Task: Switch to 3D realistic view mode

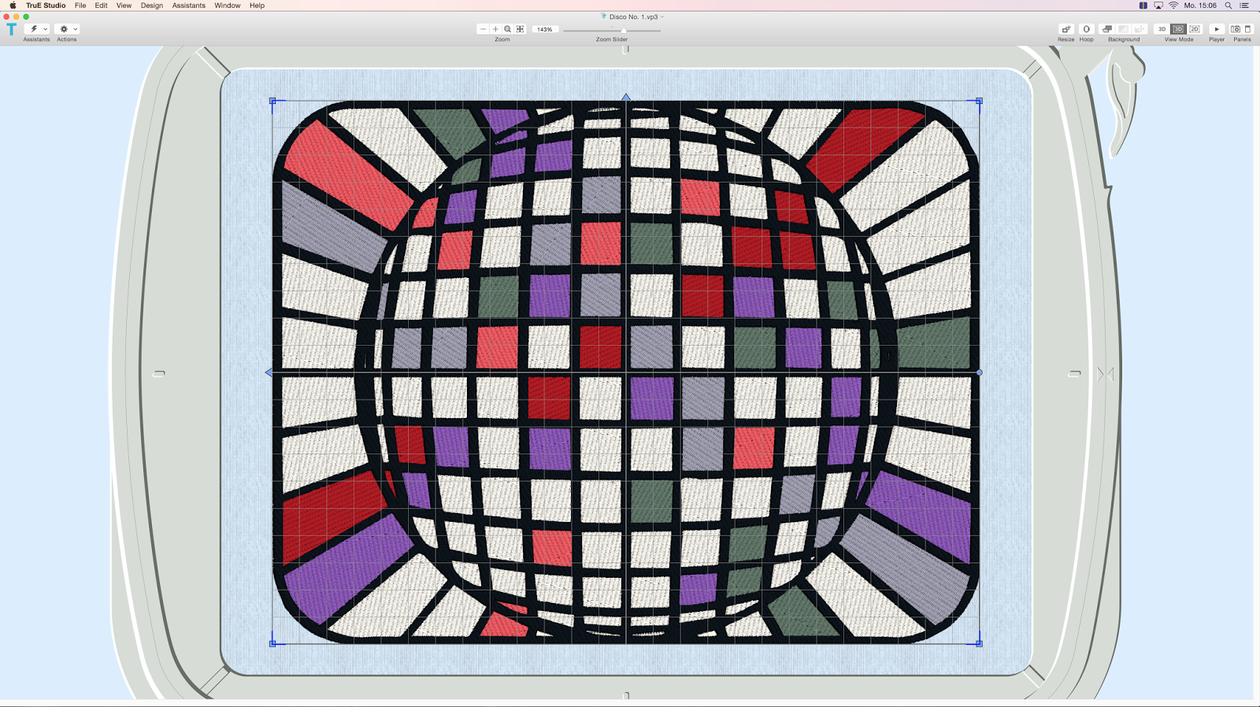Action: tap(1178, 29)
